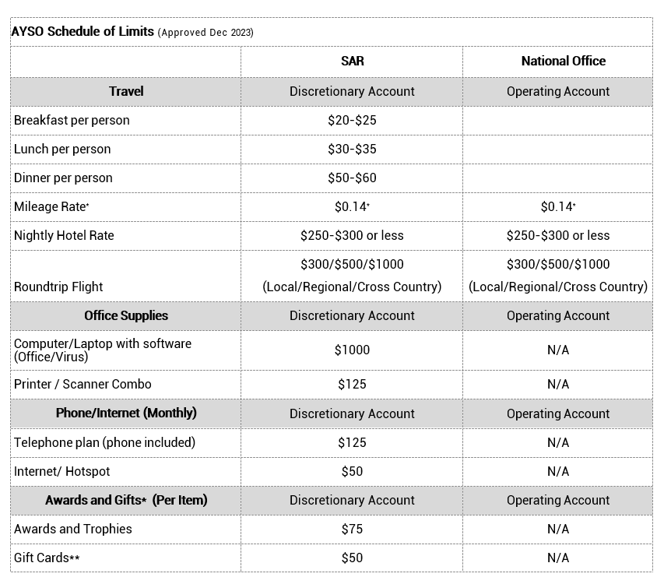
Task: Click the Gift Cards row label
Action: [47, 558]
